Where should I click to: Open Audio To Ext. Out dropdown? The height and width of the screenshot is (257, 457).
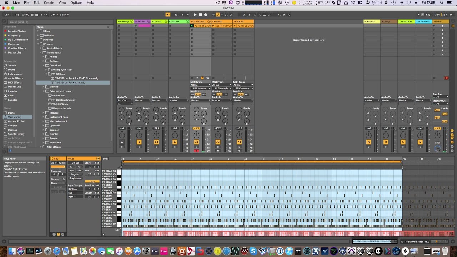click(x=125, y=100)
